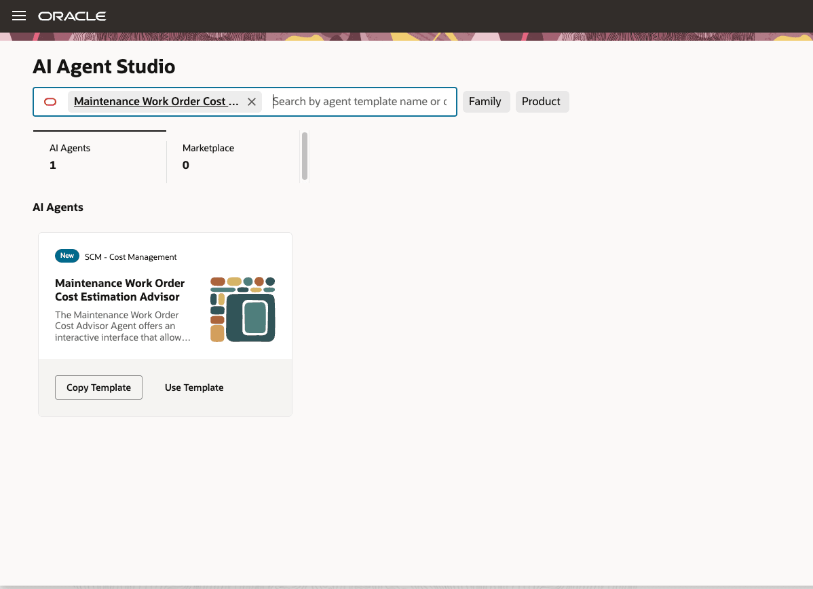This screenshot has width=813, height=589.
Task: Click the AI Agents section heading
Action: [x=58, y=208]
